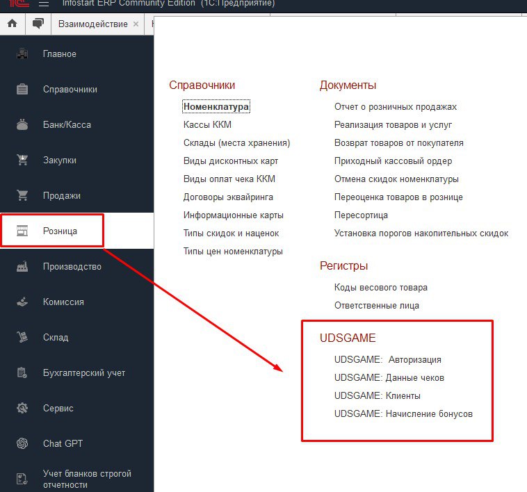Open Типы цен номенклатуры
The height and width of the screenshot is (492, 527).
(x=233, y=251)
